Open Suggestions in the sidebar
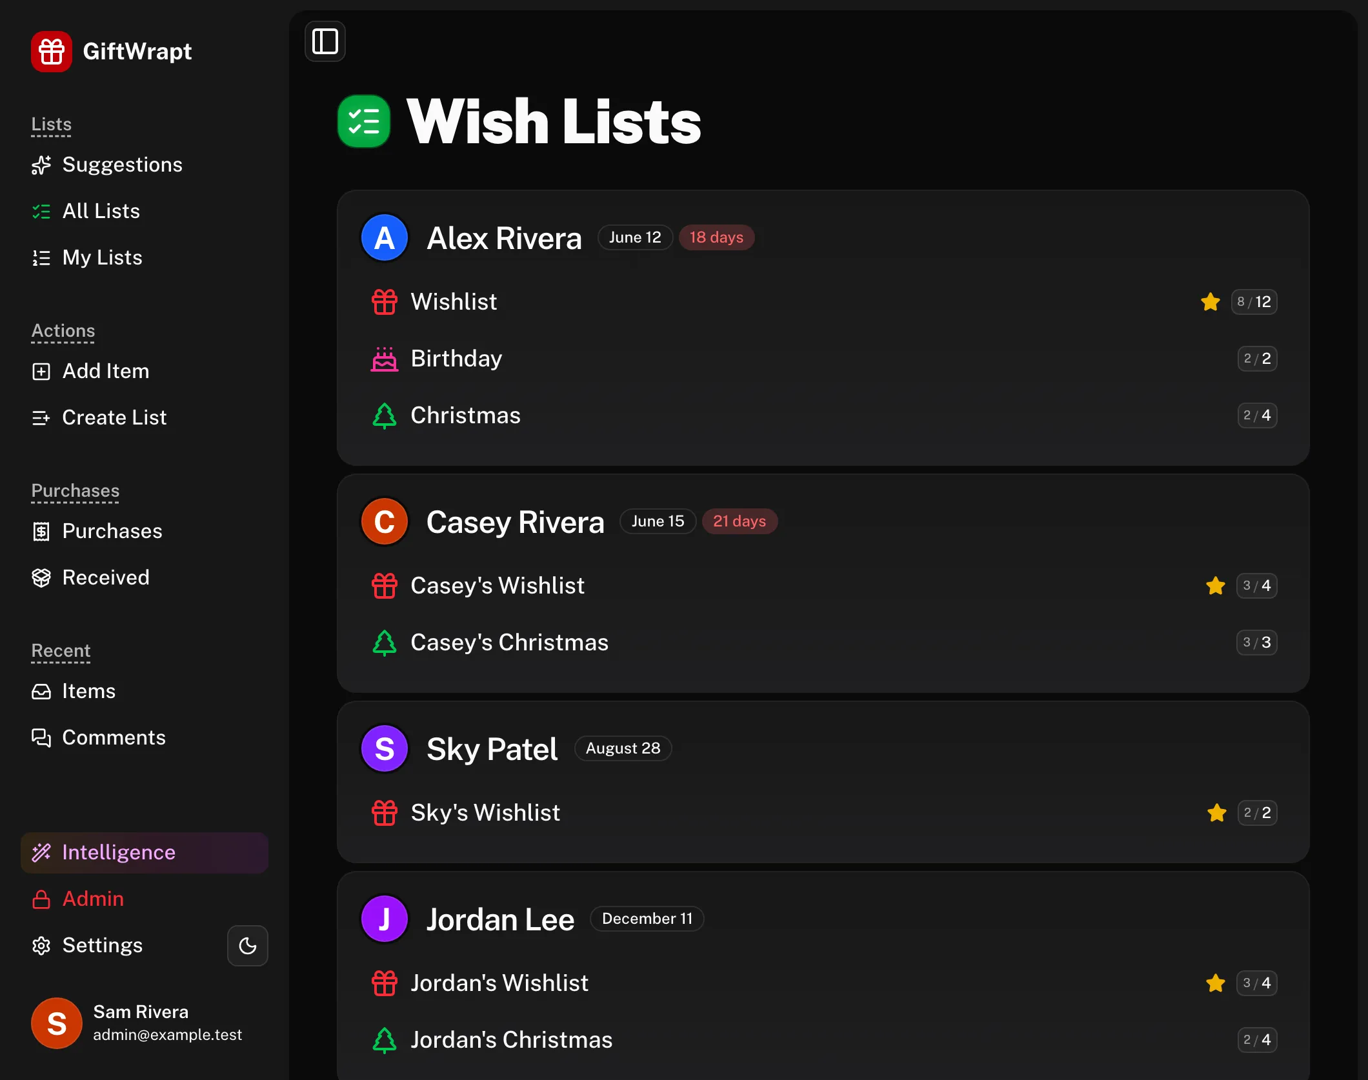 coord(145,165)
